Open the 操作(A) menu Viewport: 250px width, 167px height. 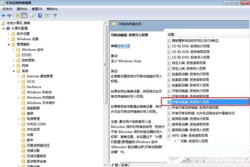click(x=22, y=9)
